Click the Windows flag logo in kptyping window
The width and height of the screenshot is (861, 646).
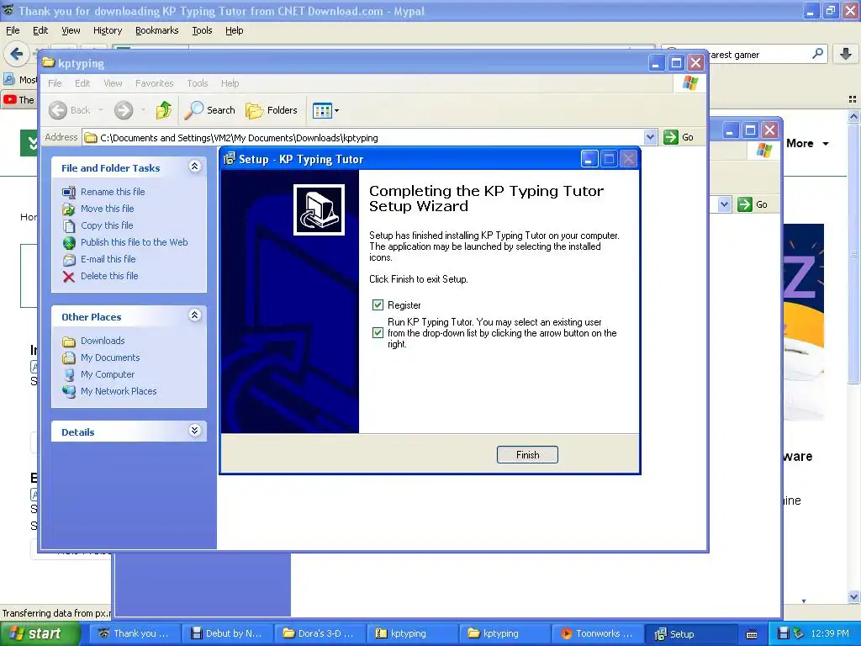click(689, 83)
